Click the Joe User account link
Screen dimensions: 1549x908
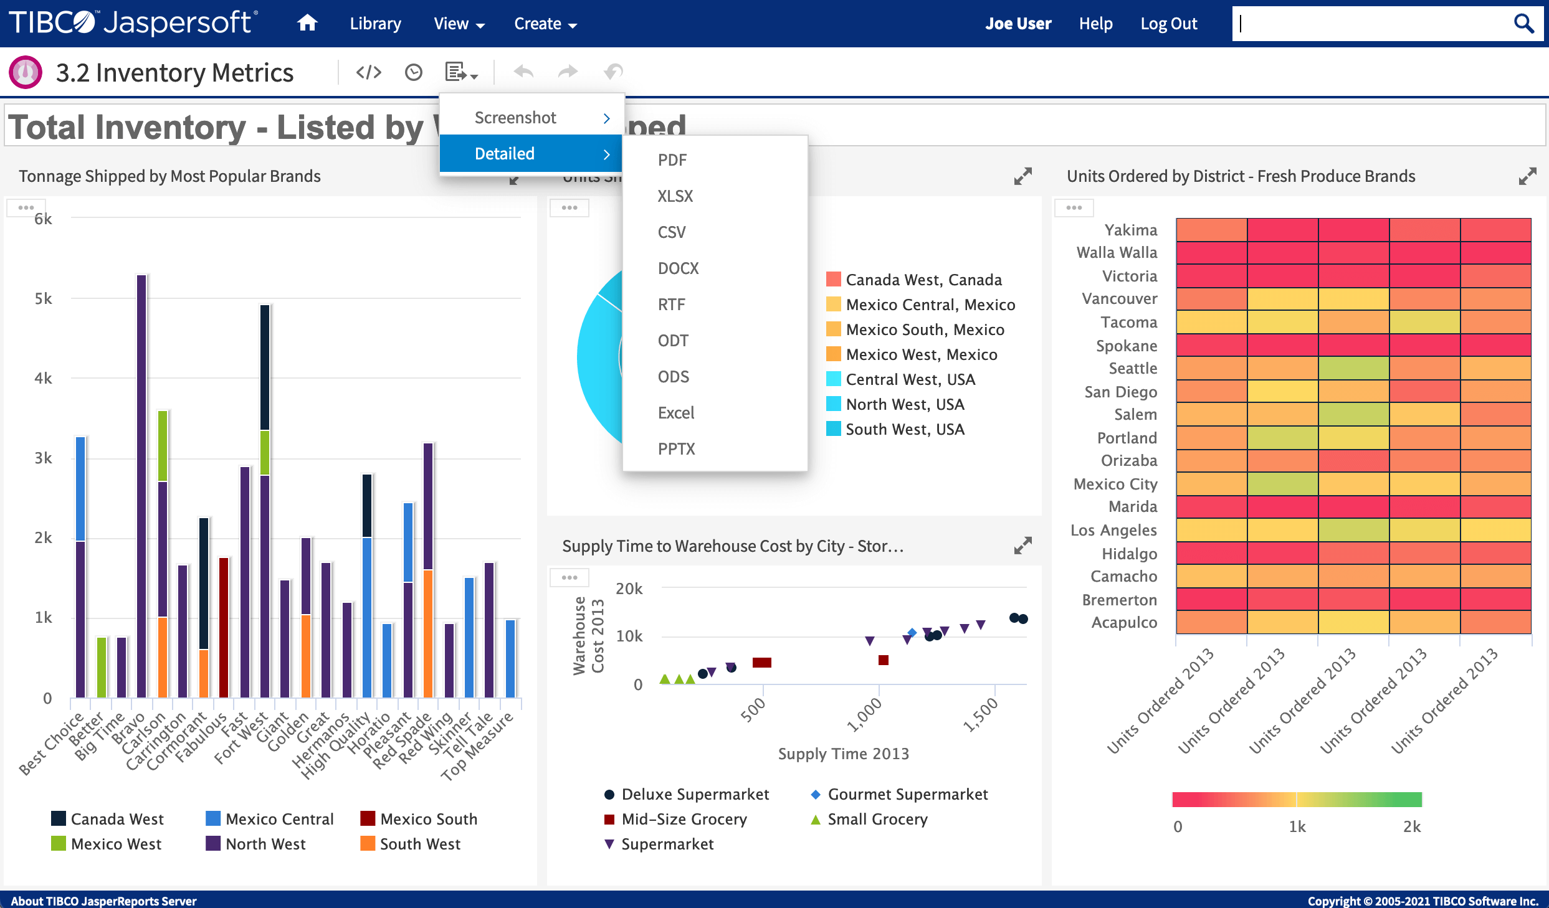1018,24
